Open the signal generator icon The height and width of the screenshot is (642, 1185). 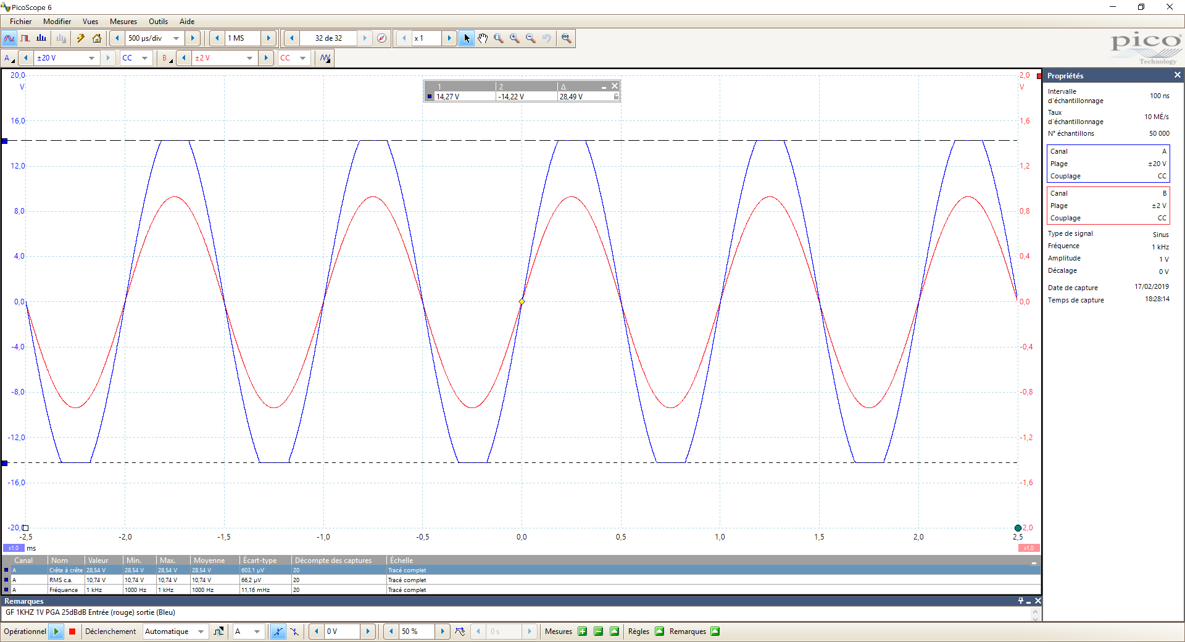tap(325, 58)
